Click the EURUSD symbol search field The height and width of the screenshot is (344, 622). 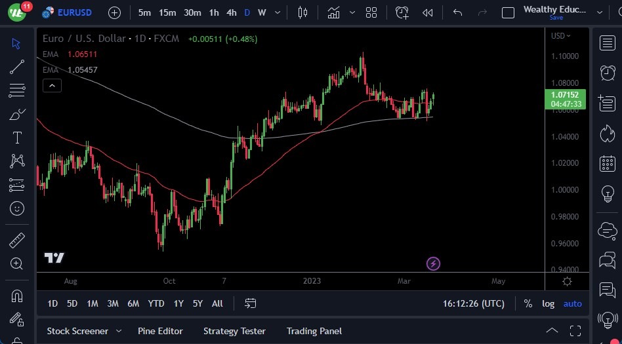[x=74, y=12]
